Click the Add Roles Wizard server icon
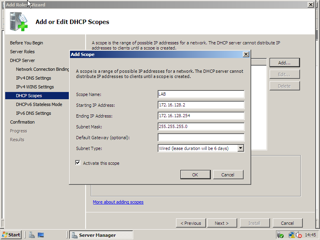 coord(19,22)
